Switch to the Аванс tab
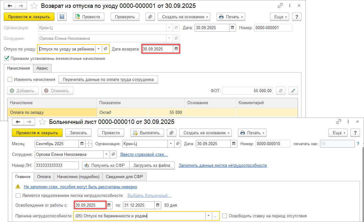This screenshot has width=364, height=222. click(x=42, y=68)
